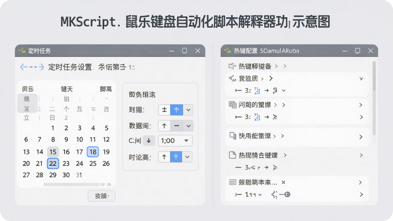
Task: Open the small down chevron in the first 3: sub-row
Action: 284,91
